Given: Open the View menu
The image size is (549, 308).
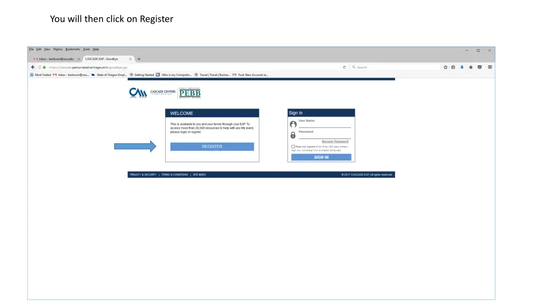Looking at the screenshot, I should coord(47,49).
